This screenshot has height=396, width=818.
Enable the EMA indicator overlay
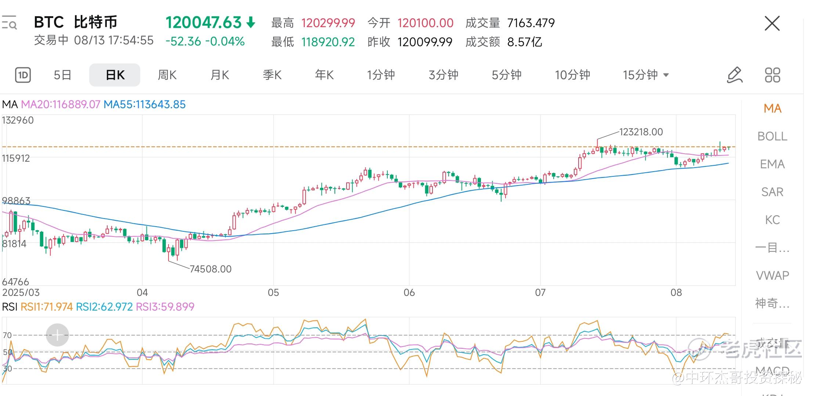[x=772, y=164]
